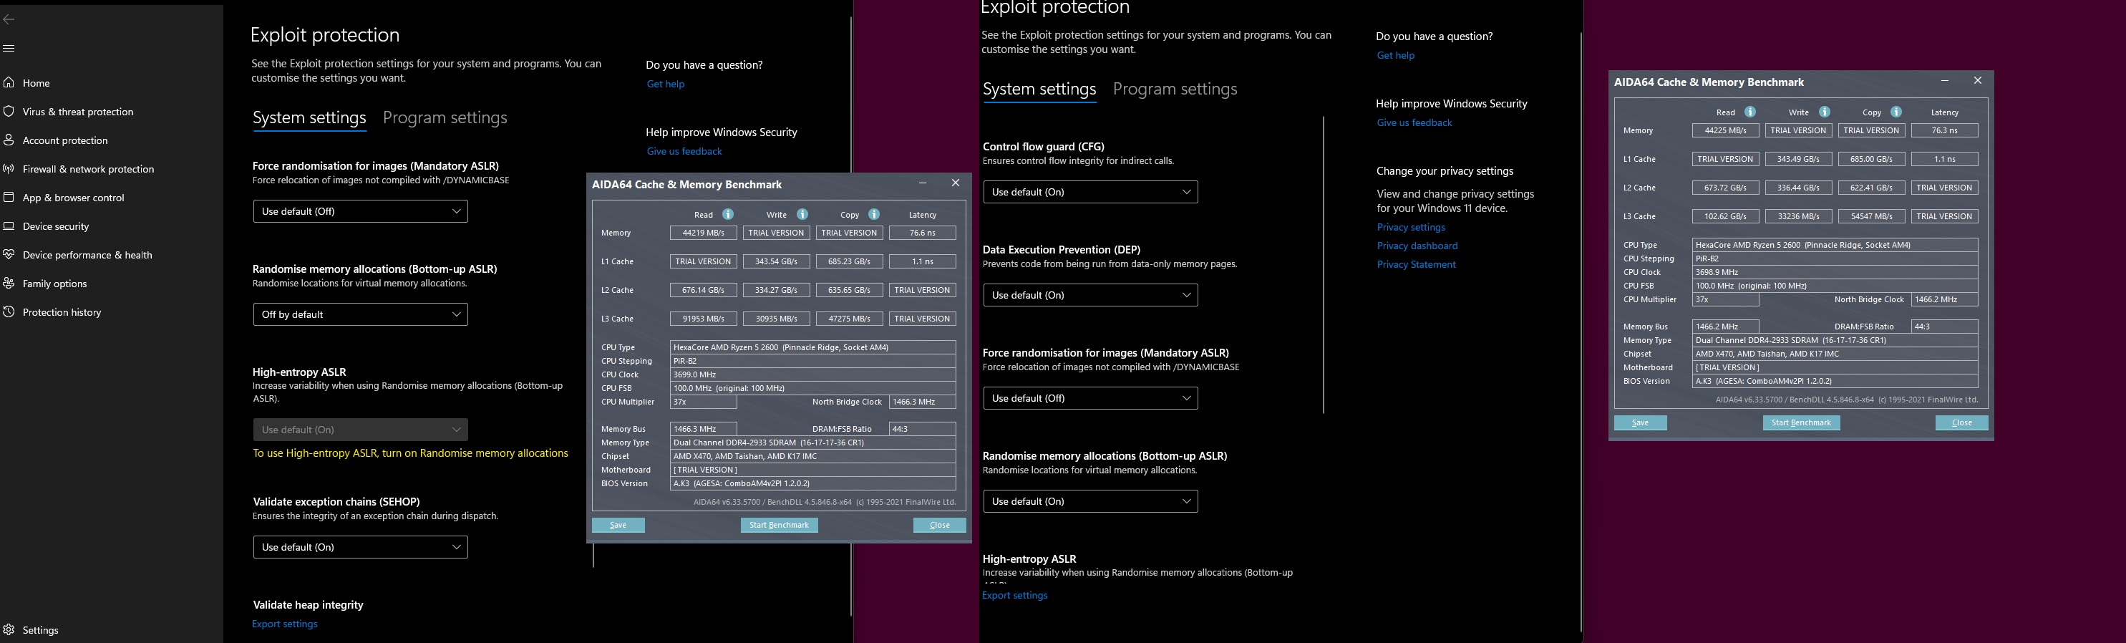The width and height of the screenshot is (2126, 643).
Task: Open Mandatory ASLR dropdown in right window
Action: [1090, 398]
